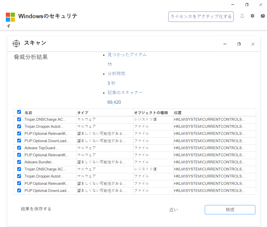The image size is (267, 227).
Task: Uncheck the Adware.TopGuard checkbox
Action: tap(19, 148)
